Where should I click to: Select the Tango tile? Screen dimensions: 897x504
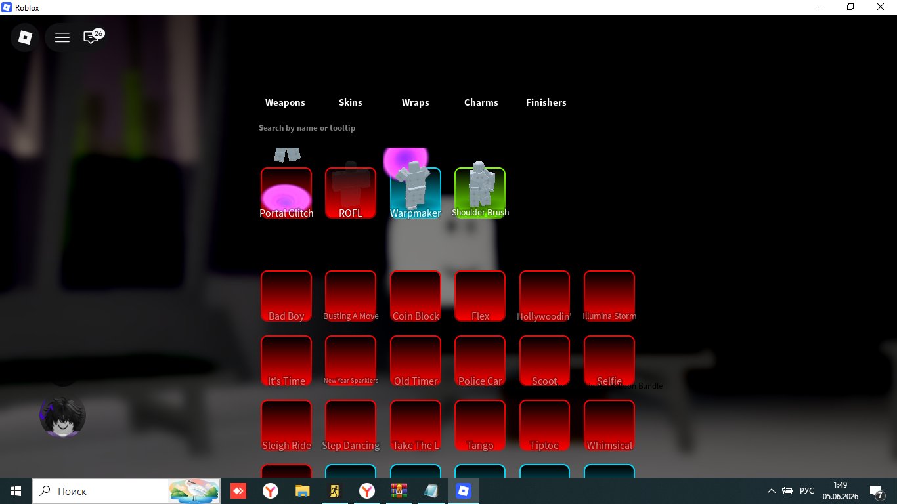(x=480, y=425)
